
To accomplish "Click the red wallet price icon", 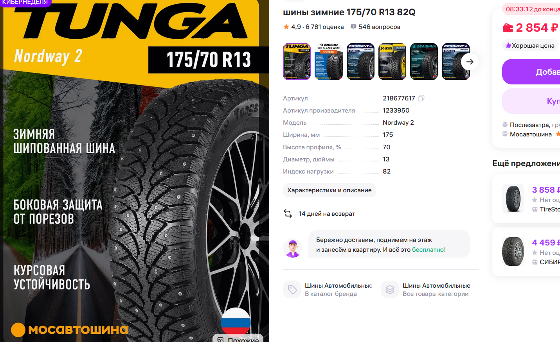I will [508, 28].
